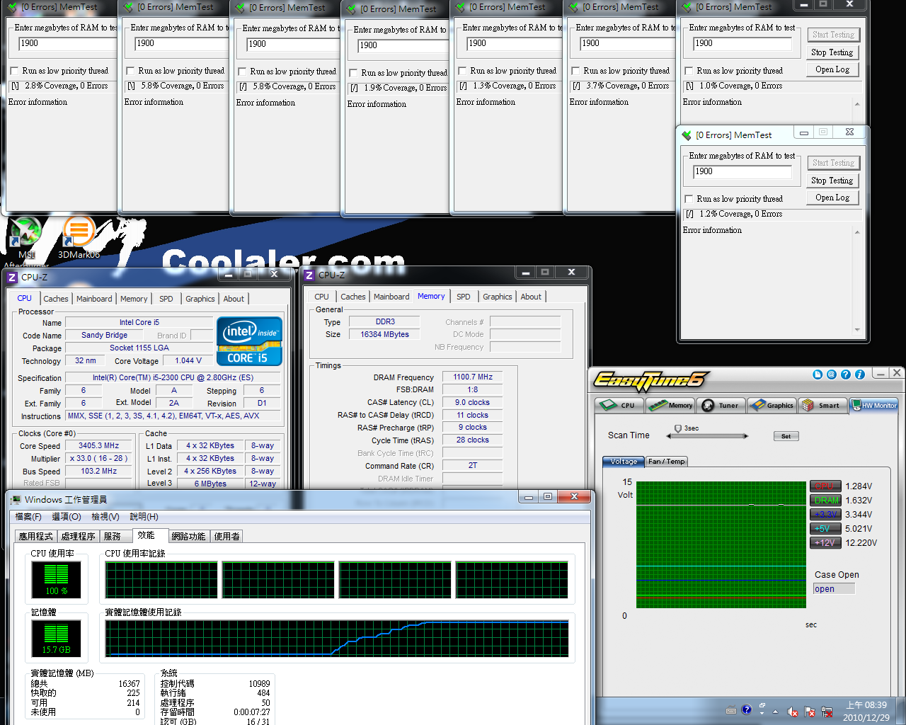This screenshot has width=906, height=725.
Task: Switch right CPU-Z window to SPD tab
Action: 464,297
